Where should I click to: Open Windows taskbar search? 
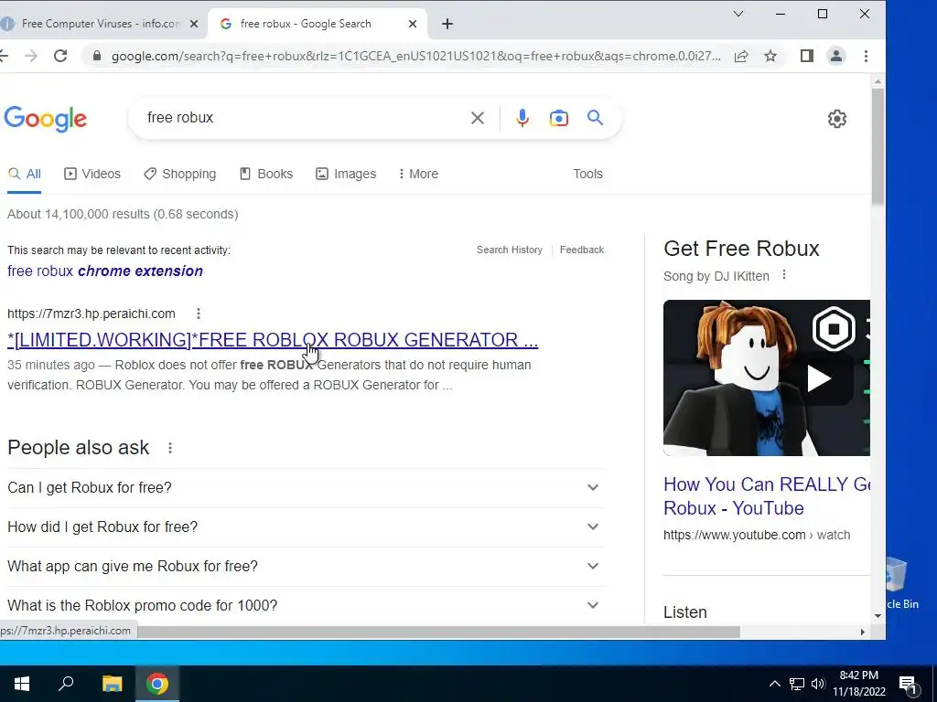coord(66,684)
